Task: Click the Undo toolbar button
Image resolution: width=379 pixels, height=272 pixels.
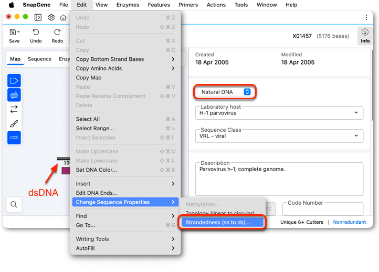Action: [36, 36]
